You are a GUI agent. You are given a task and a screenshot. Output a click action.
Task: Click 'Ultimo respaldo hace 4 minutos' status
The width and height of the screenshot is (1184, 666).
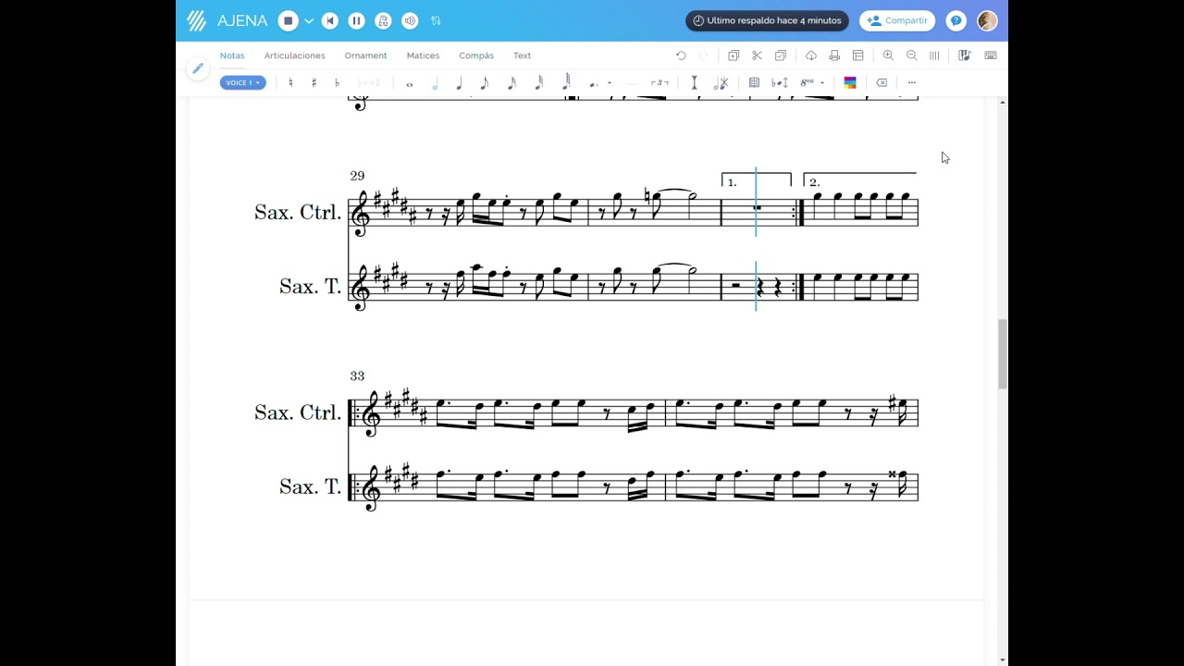(767, 20)
